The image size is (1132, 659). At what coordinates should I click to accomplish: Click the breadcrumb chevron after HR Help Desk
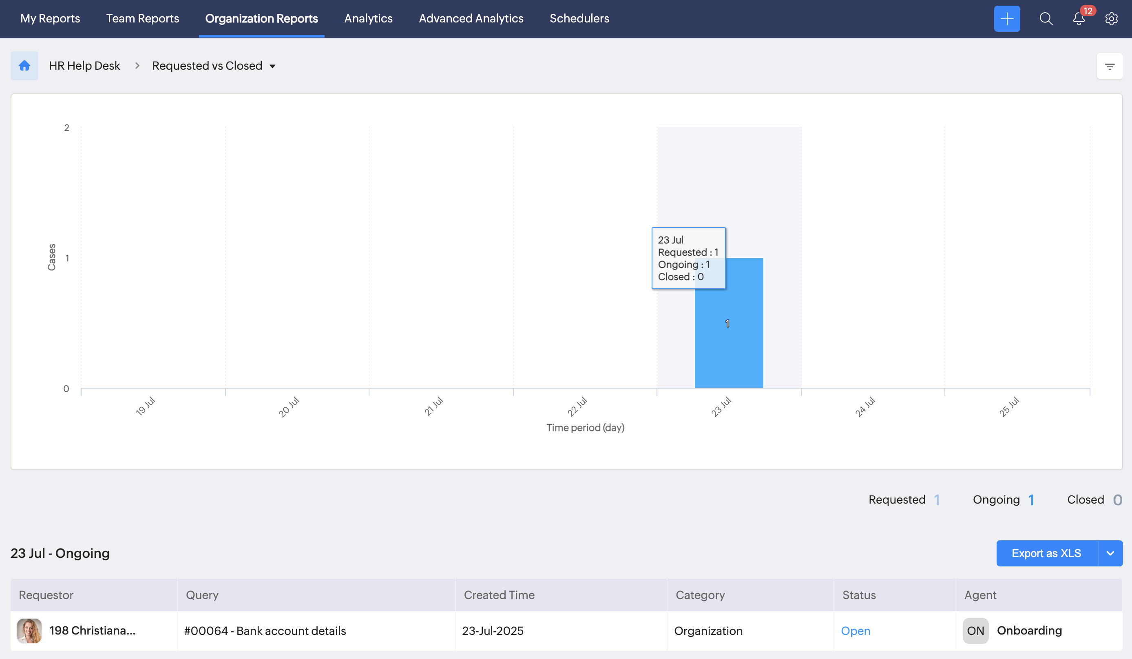click(137, 66)
